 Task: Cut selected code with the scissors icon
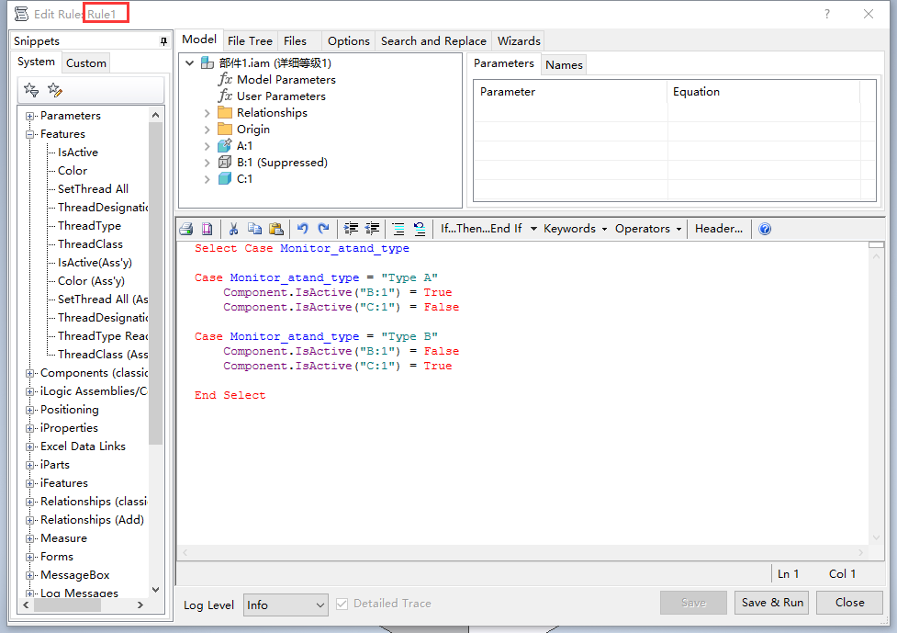(235, 229)
